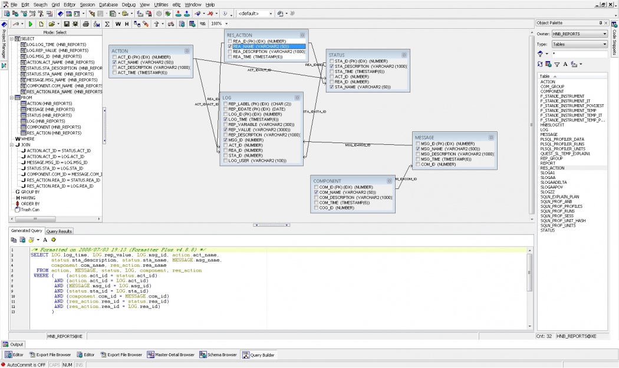Click the refresh icon in Object Palette
The image size is (619, 368).
(x=540, y=64)
